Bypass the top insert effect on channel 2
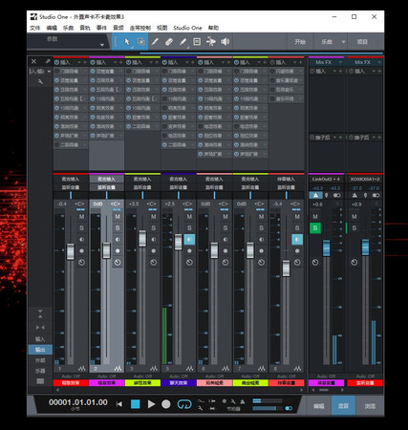The height and width of the screenshot is (430, 408). (x=93, y=72)
